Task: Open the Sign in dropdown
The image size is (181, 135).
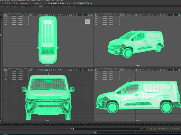Action: pyautogui.click(x=83, y=3)
